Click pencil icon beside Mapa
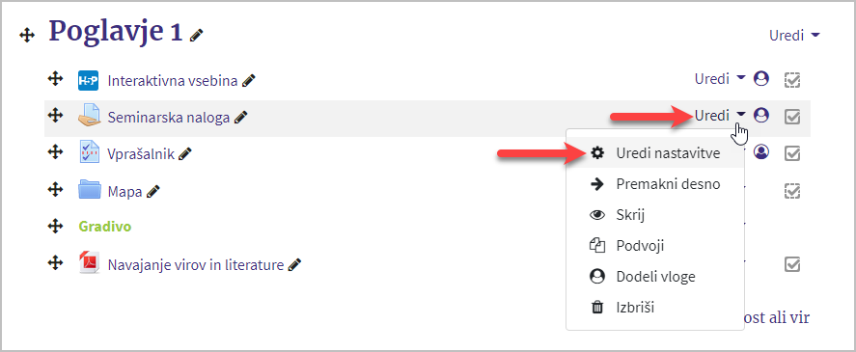 point(153,192)
